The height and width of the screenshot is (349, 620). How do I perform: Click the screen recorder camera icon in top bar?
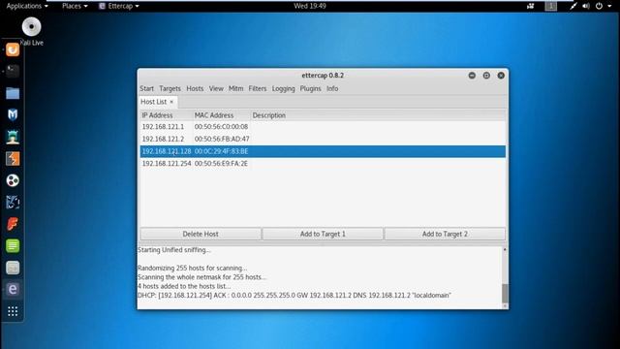click(531, 6)
